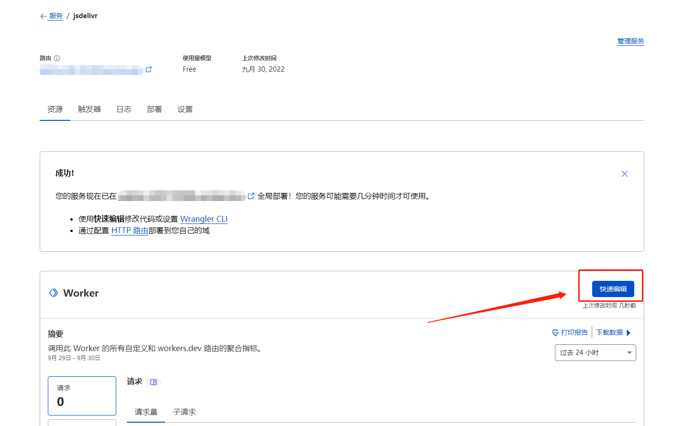Image resolution: width=695 pixels, height=426 pixels.
Task: Click the 打印报告 printer icon
Action: (555, 332)
